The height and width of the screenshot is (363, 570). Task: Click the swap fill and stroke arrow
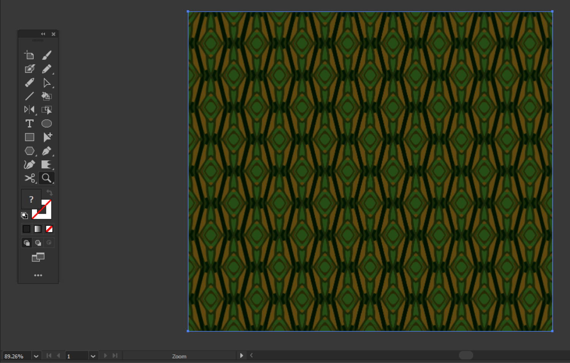(x=49, y=193)
